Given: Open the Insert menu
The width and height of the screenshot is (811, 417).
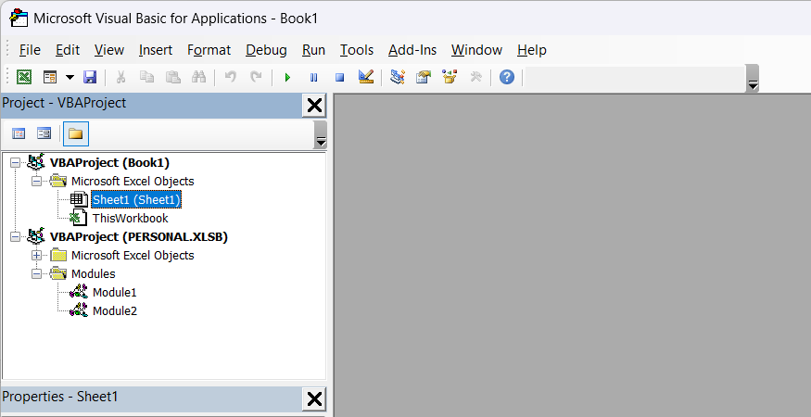Looking at the screenshot, I should [x=156, y=50].
